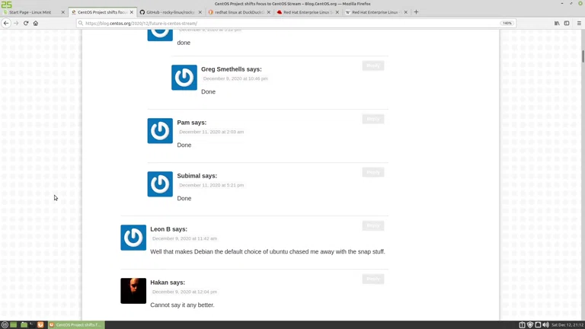This screenshot has width=585, height=329.
Task: Close the CentOS Project tab
Action: click(x=132, y=12)
